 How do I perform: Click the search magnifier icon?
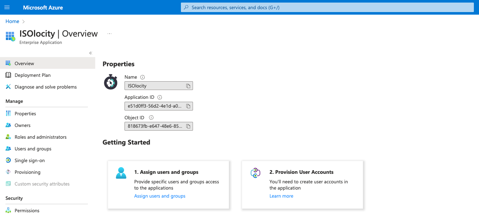coord(186,7)
